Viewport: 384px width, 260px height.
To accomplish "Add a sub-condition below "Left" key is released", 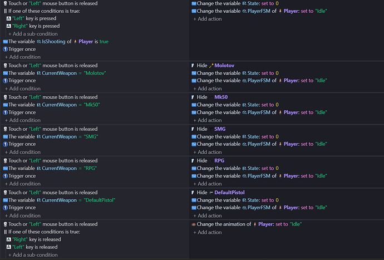I will coord(33,255).
